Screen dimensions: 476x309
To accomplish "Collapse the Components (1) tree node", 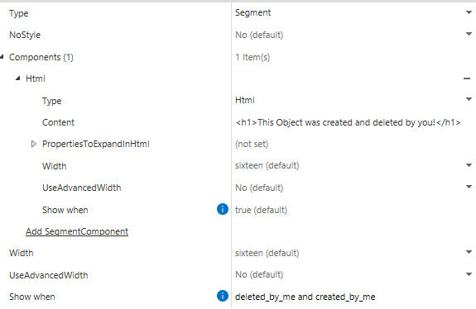I will (x=2, y=57).
